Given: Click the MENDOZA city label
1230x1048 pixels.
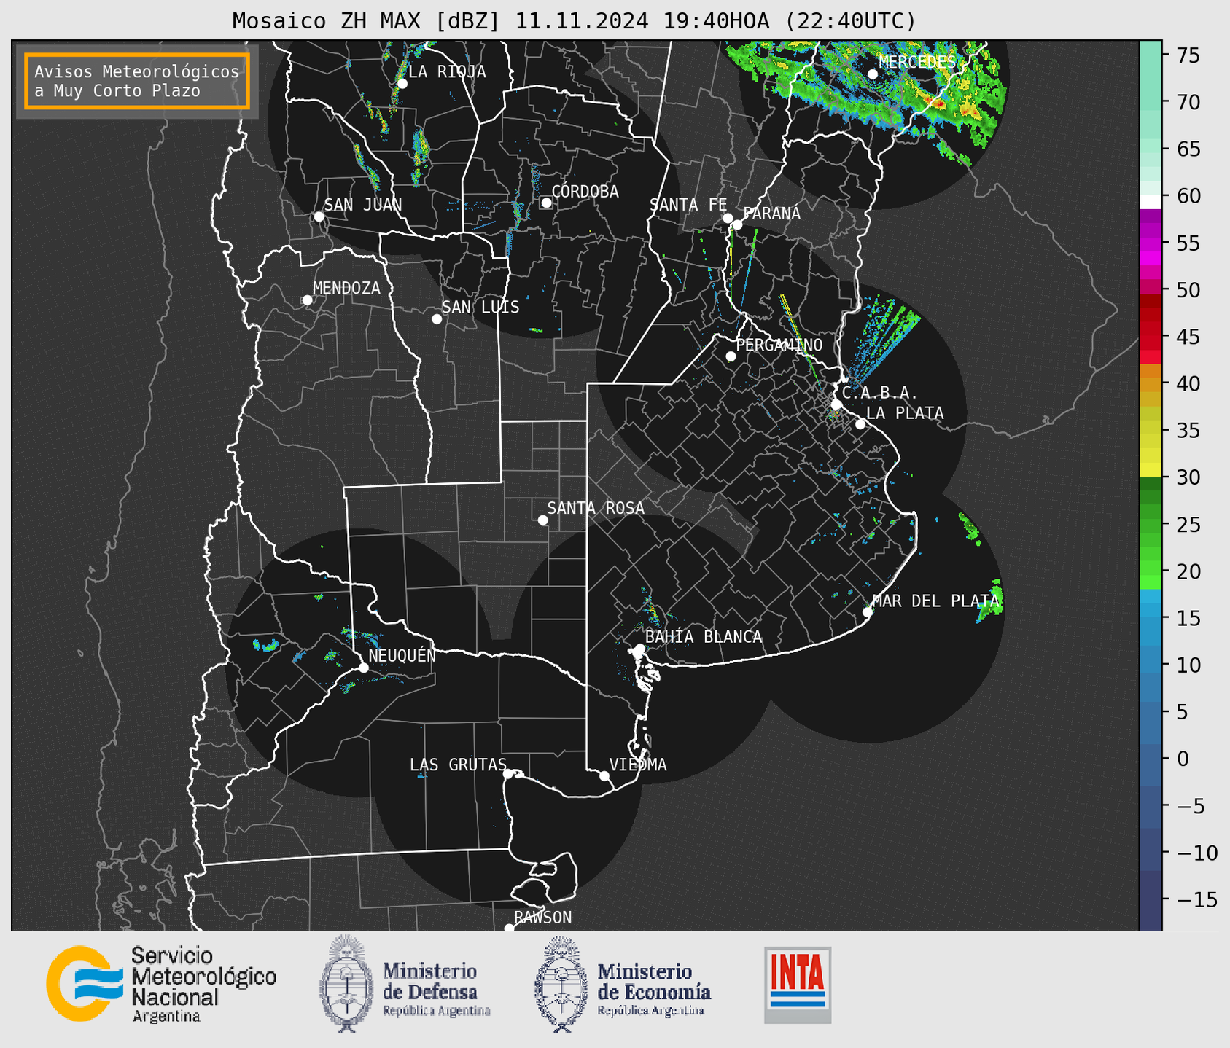Looking at the screenshot, I should [346, 288].
